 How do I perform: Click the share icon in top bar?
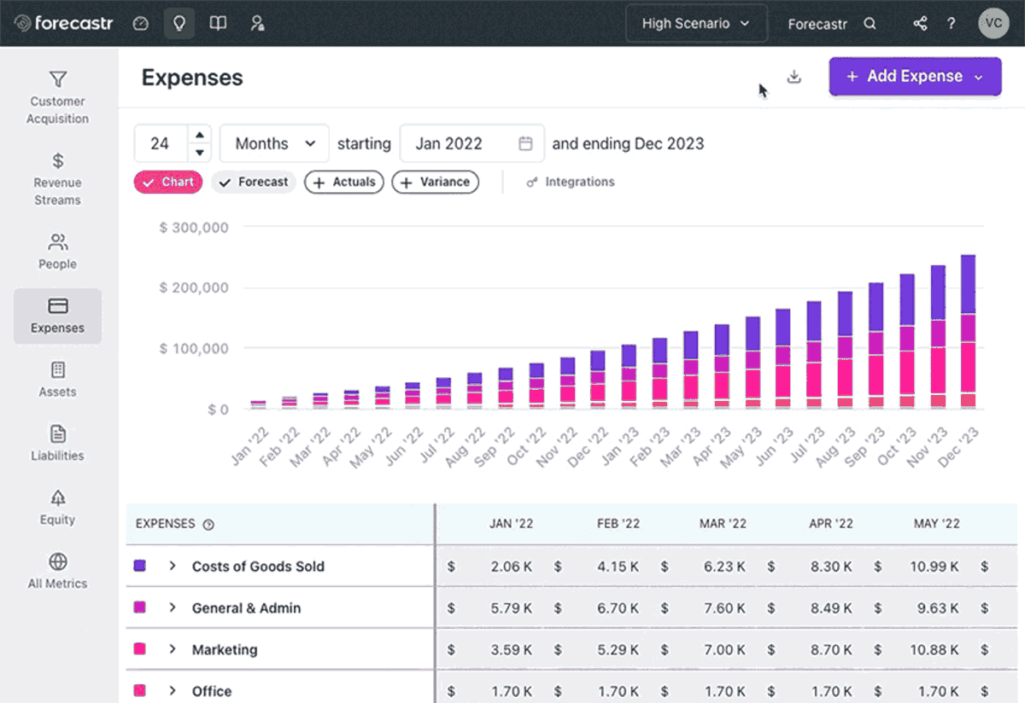coord(920,23)
